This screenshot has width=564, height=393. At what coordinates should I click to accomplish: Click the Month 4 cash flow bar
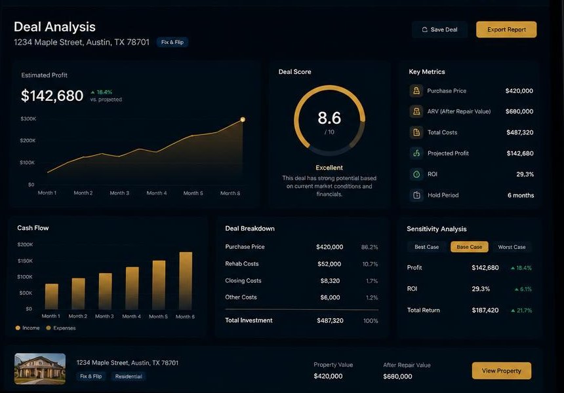132,288
